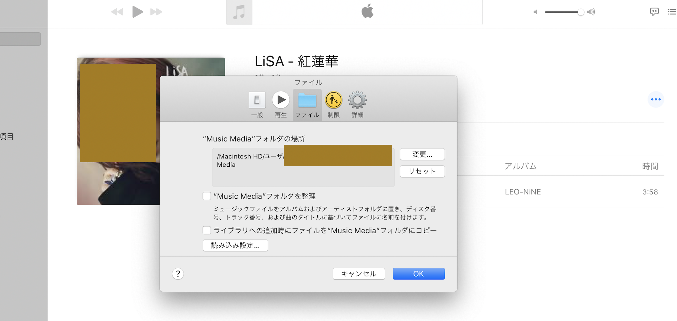
Task: Select the LEO-NiNE album cell
Action: click(x=523, y=192)
